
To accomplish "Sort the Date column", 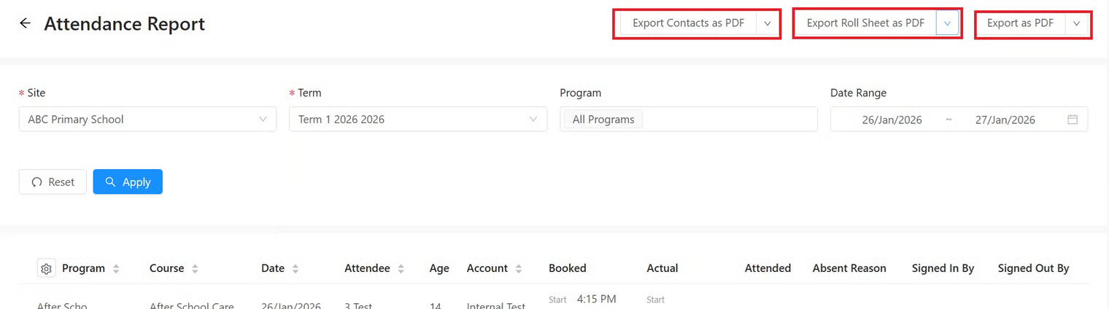I will click(295, 269).
